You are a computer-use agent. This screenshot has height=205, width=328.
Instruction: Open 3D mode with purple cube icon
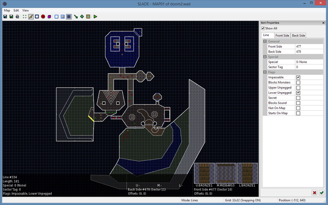pos(49,17)
